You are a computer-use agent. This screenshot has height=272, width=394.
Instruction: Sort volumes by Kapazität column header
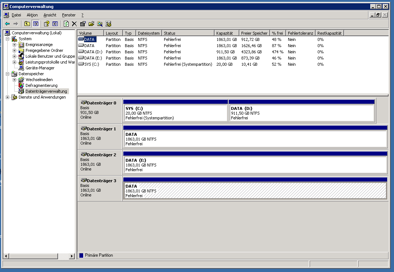click(x=227, y=33)
